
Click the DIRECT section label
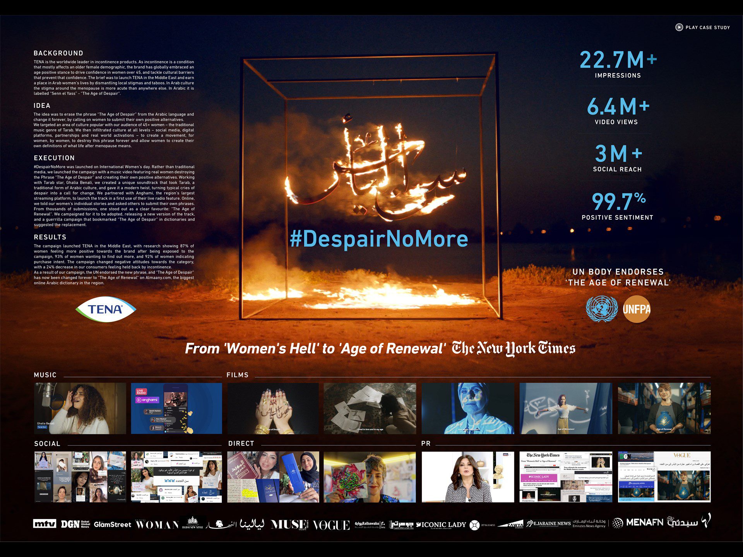[x=241, y=443]
